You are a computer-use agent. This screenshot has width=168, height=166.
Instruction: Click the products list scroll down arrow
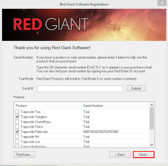[x=152, y=145]
